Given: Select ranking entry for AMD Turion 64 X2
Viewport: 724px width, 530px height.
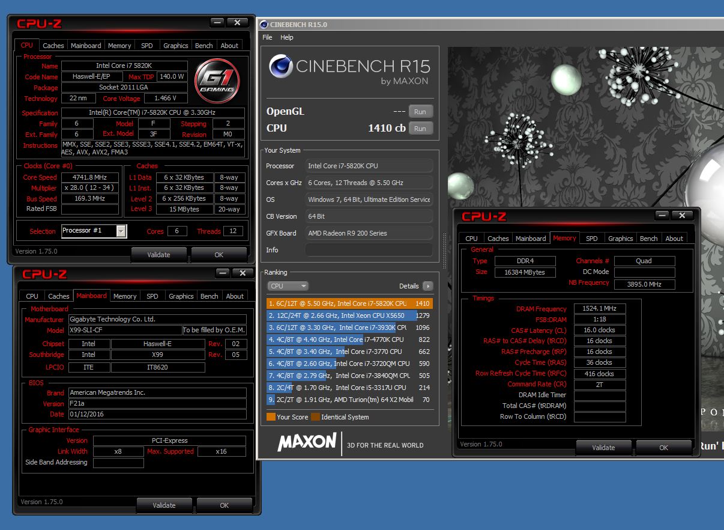Looking at the screenshot, I should pyautogui.click(x=349, y=400).
